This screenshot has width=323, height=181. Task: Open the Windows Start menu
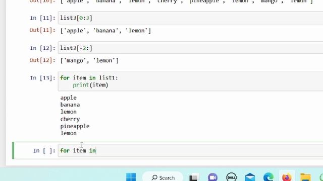click(x=131, y=177)
